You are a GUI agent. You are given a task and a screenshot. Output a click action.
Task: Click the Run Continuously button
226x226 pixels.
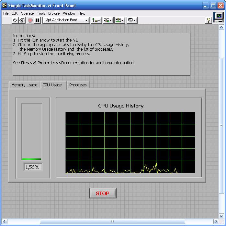coord(22,20)
